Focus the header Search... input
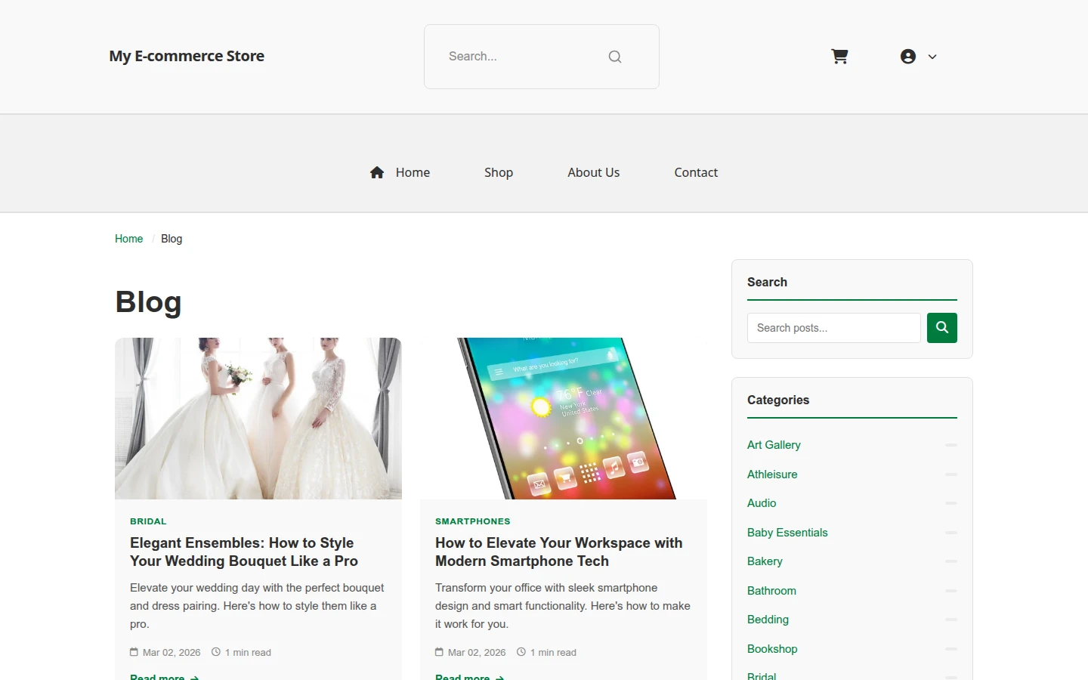The width and height of the screenshot is (1088, 680). point(521,57)
